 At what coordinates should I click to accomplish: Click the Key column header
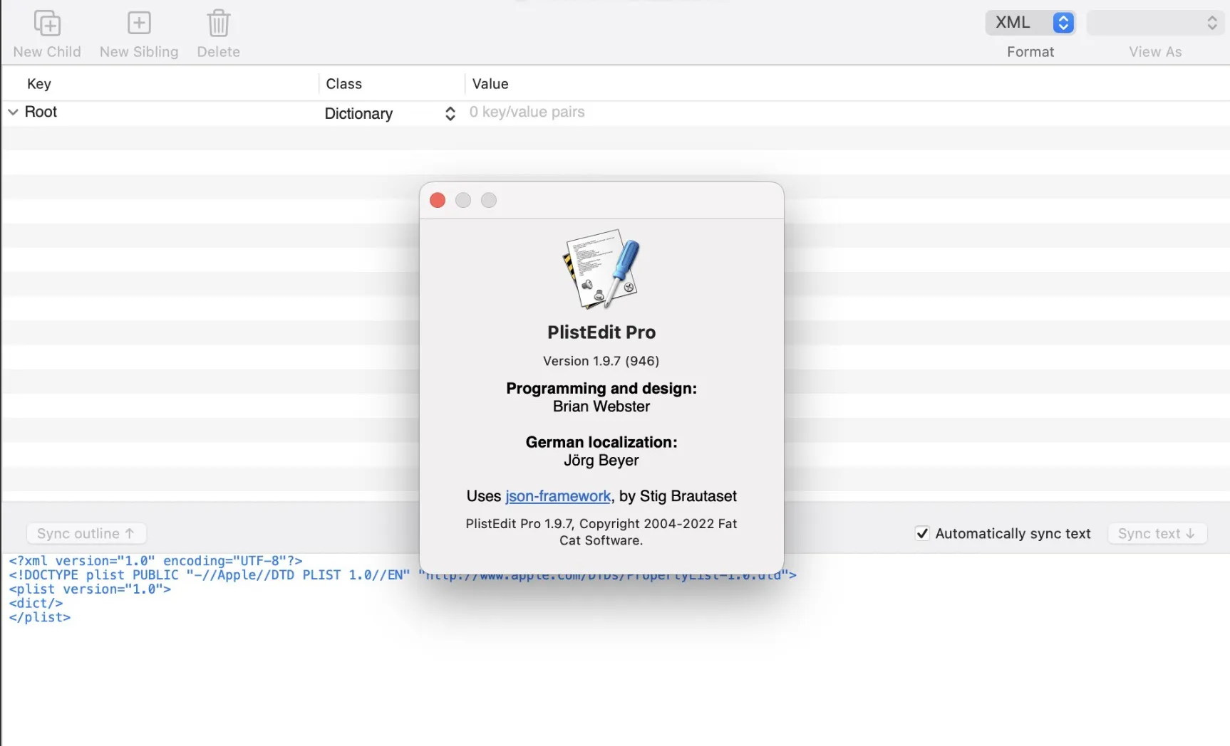[x=39, y=84]
